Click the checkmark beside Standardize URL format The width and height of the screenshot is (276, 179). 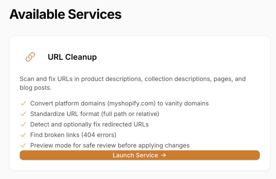[23, 114]
